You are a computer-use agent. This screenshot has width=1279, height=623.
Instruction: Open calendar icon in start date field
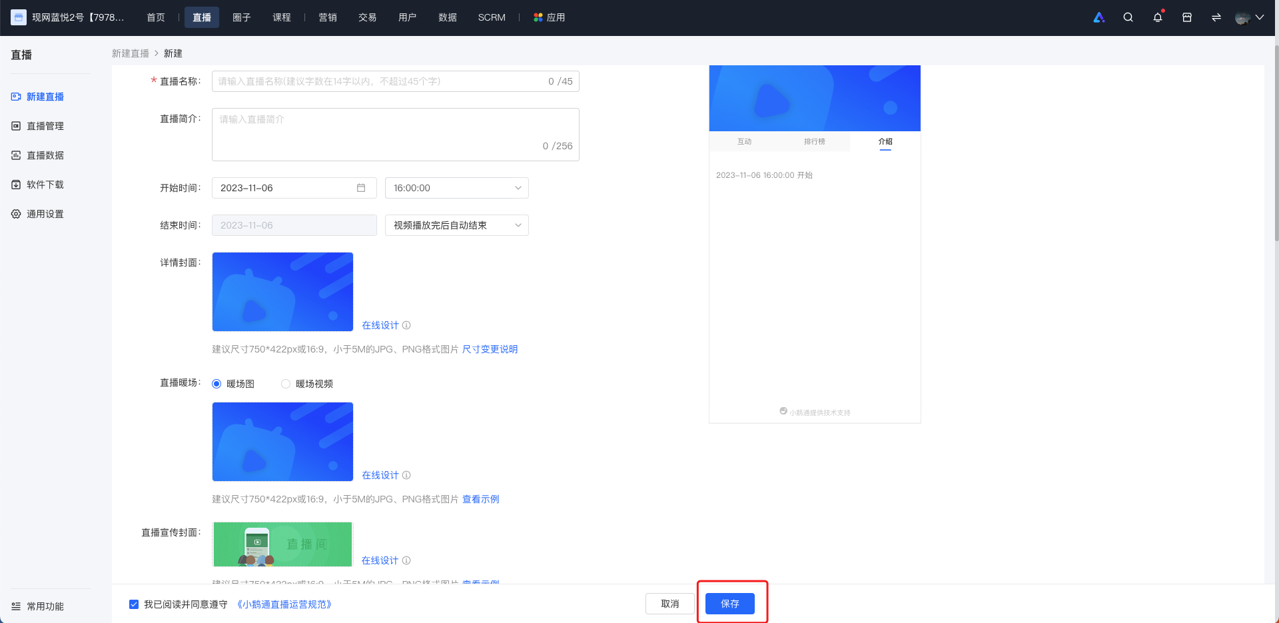pos(361,188)
